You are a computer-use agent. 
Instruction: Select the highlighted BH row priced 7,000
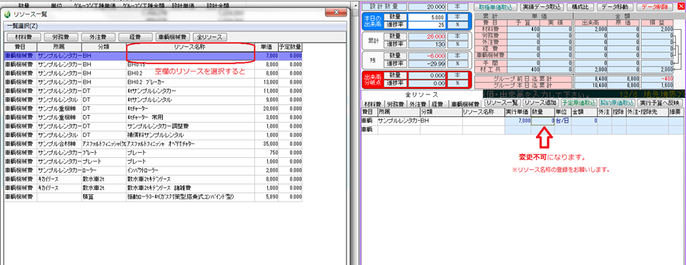pyautogui.click(x=153, y=56)
